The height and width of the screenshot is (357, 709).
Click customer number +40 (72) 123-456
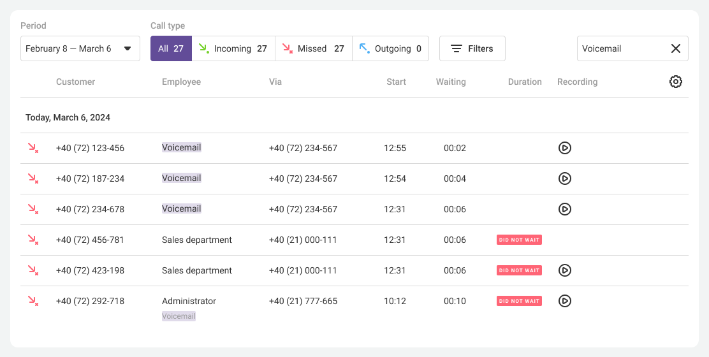[90, 148]
